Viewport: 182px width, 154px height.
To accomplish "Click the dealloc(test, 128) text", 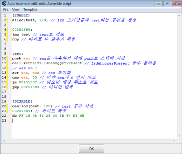I will (x=32, y=106).
